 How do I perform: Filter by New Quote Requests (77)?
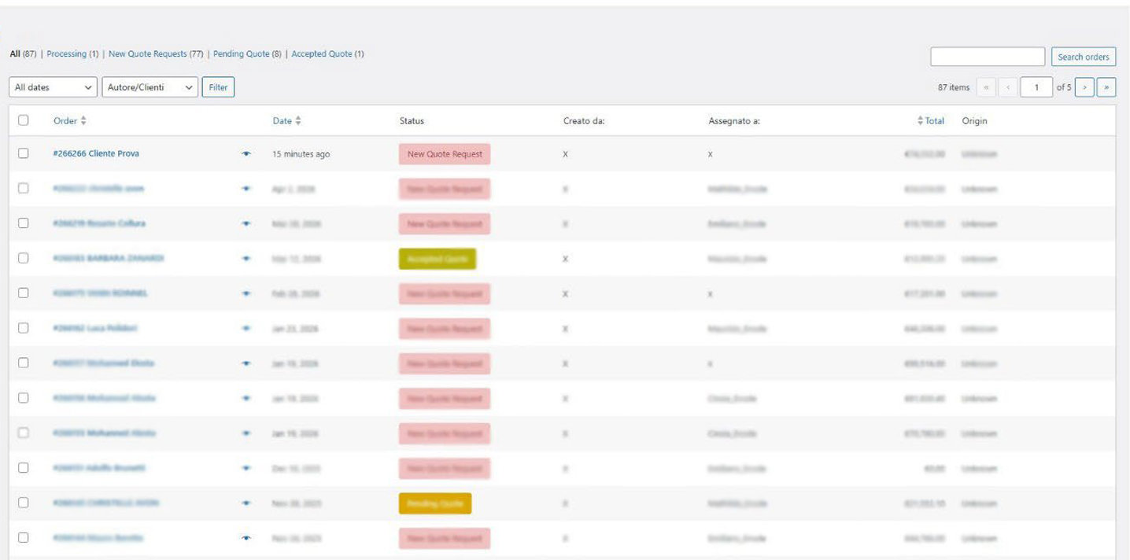coord(156,54)
